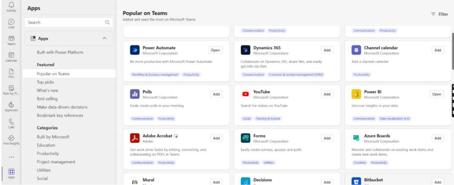Screen dimensions: 454x185
Task: Click Data visualization & BI tag
Action: coord(395,119)
